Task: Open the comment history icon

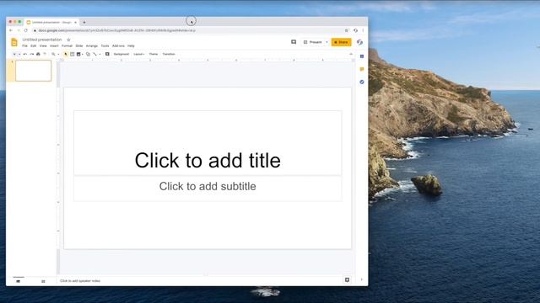Action: (294, 42)
